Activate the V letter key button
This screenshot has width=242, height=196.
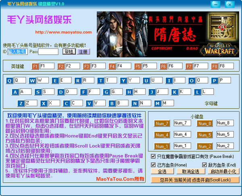[89, 103]
